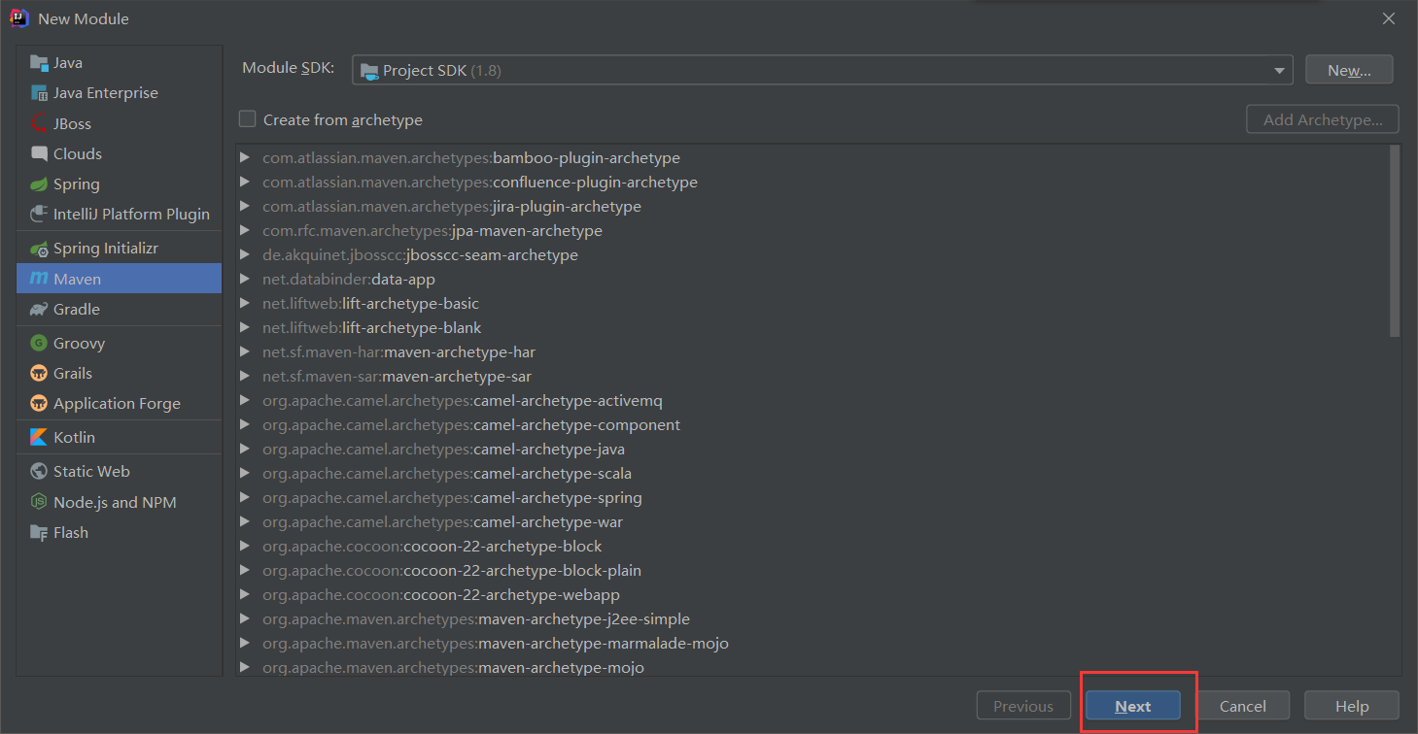Click the archetype list vertical scrollbar
1418x734 pixels.
[x=1395, y=241]
